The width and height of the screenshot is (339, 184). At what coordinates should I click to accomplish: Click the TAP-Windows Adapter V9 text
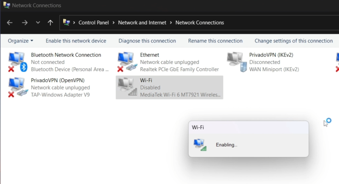pyautogui.click(x=60, y=95)
